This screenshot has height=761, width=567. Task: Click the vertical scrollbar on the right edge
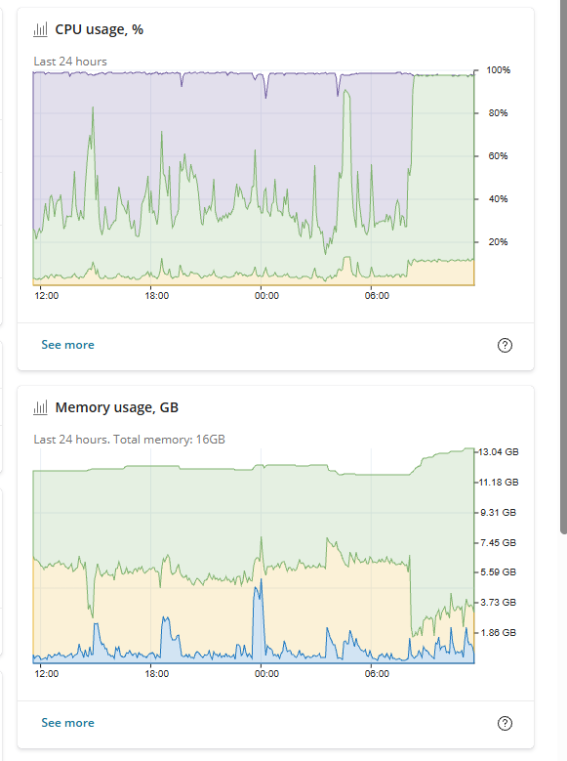(563, 267)
